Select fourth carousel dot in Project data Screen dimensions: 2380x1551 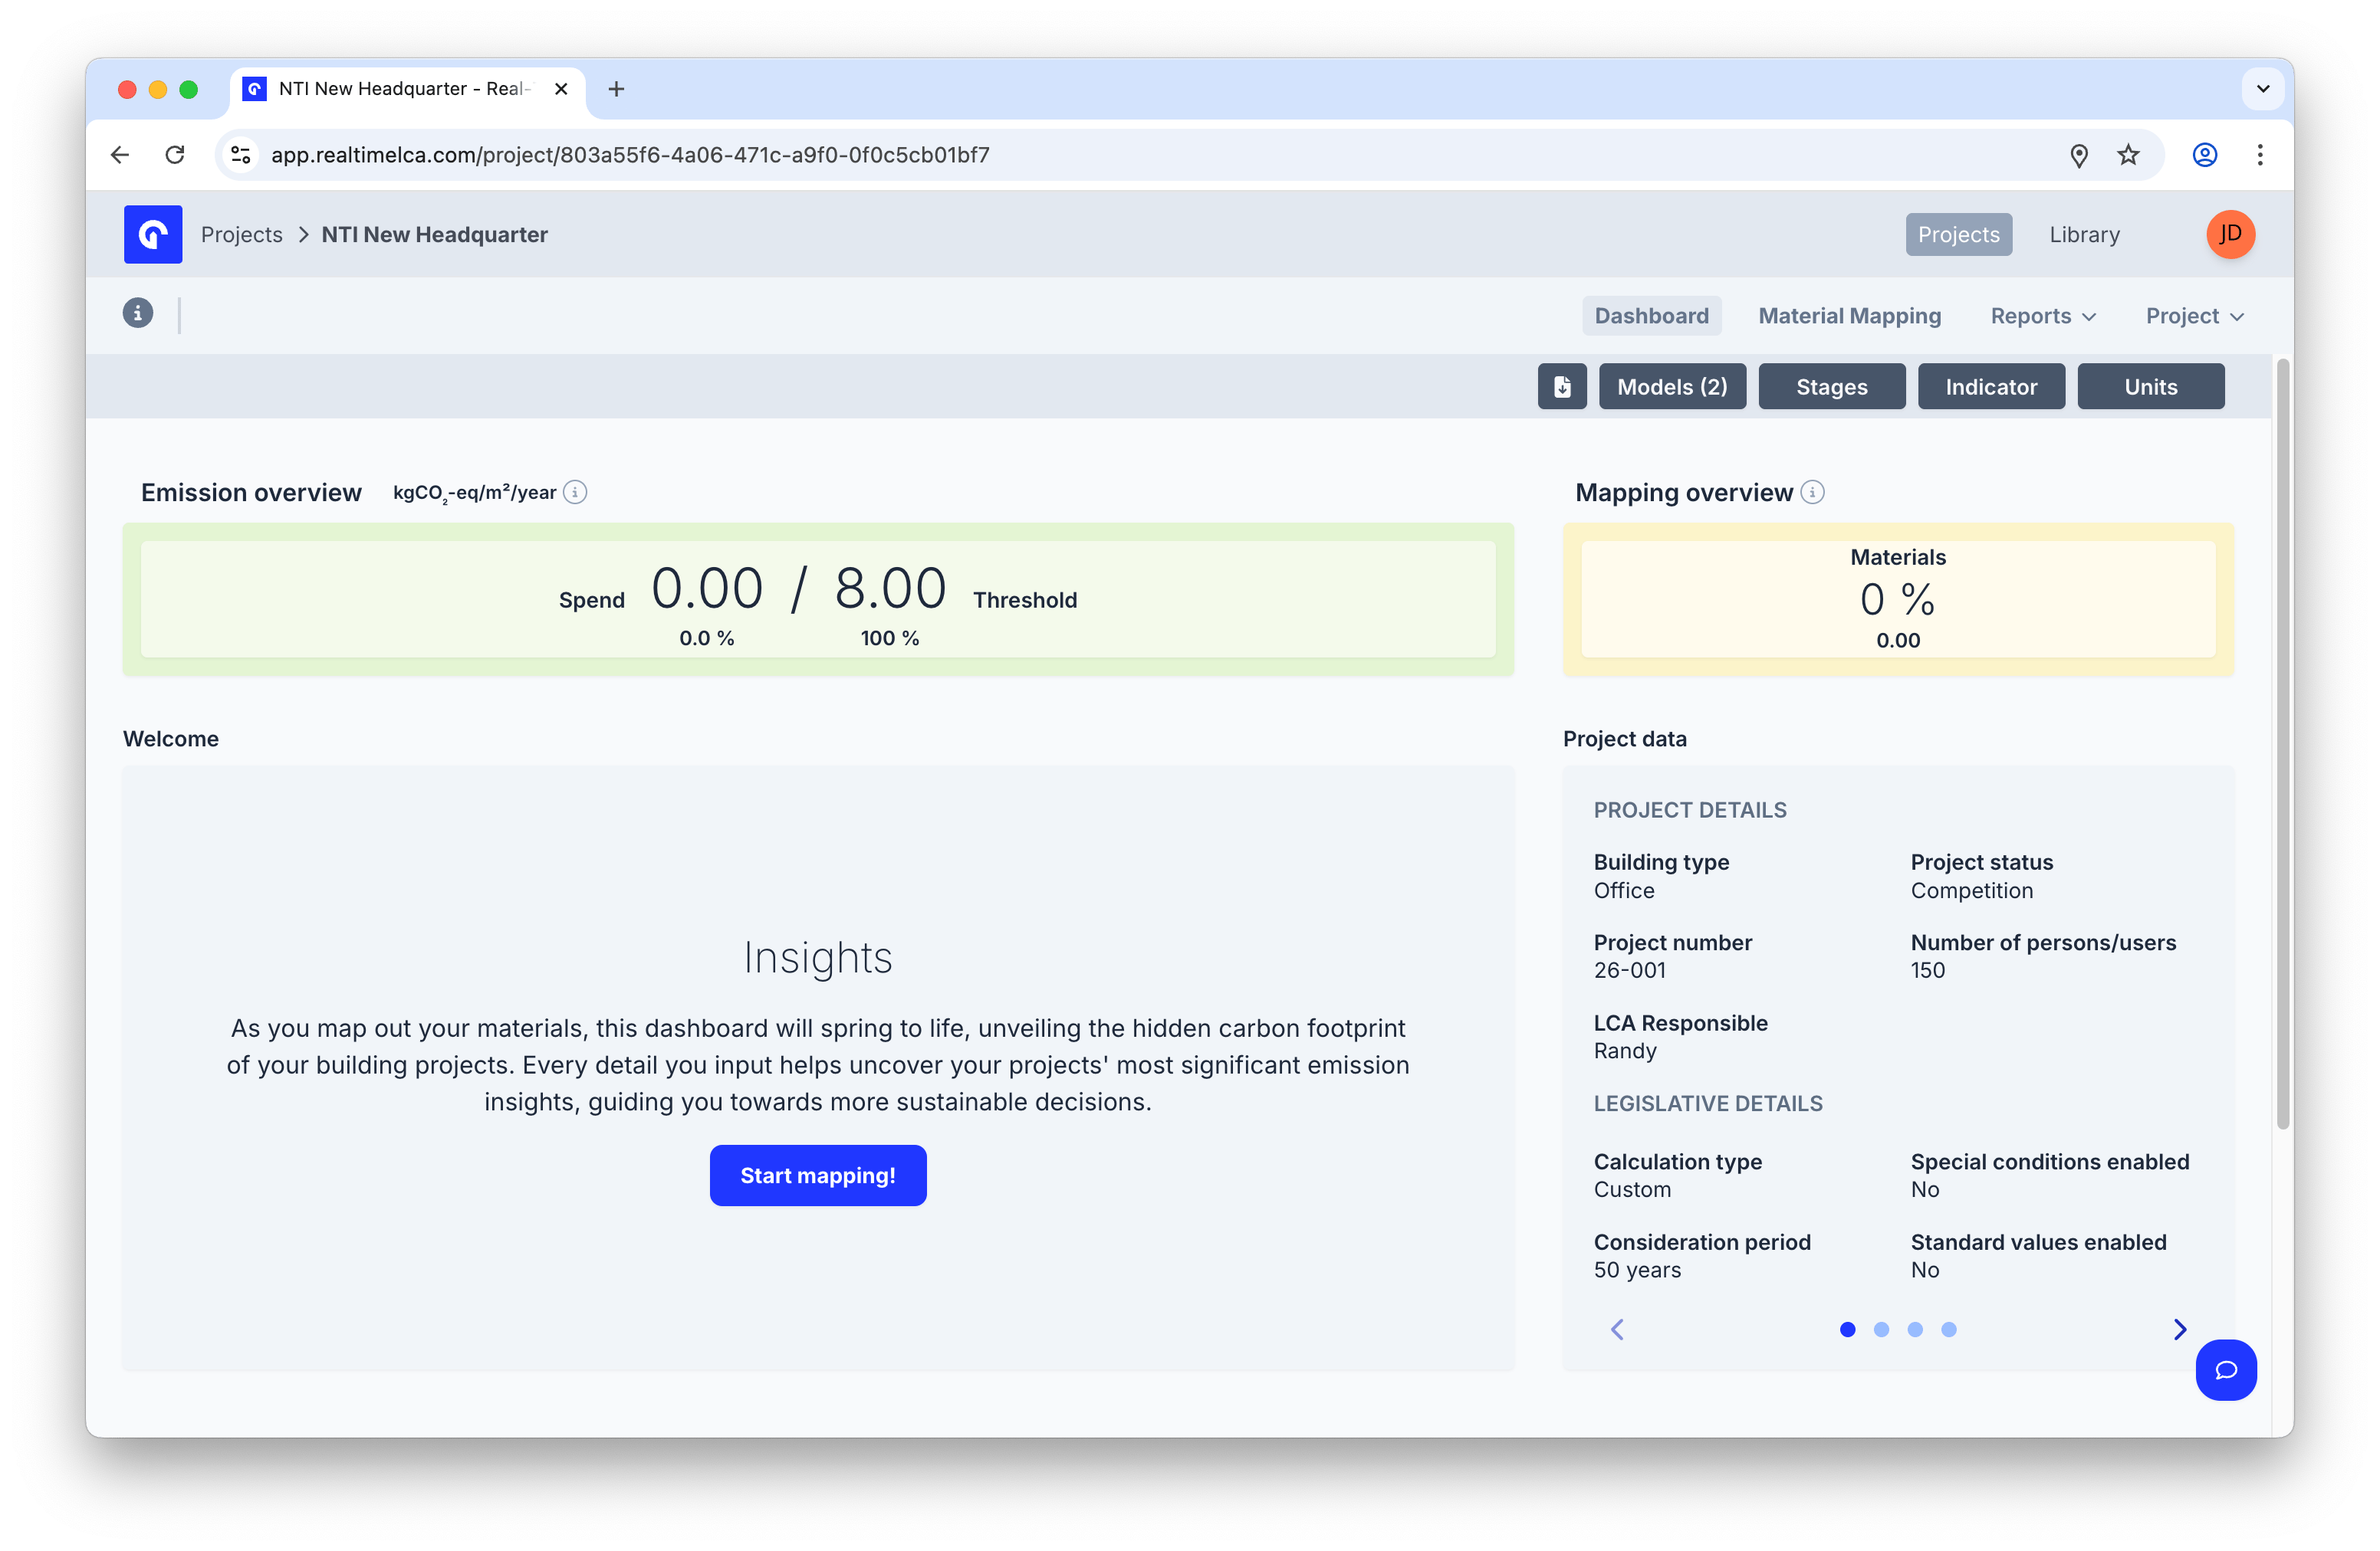[x=1949, y=1329]
